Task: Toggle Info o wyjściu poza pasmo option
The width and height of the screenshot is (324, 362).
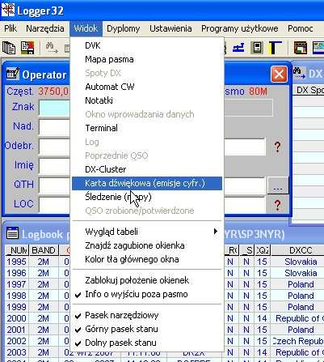Action: [147, 294]
